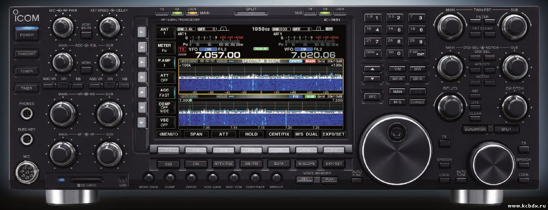Select RTTY/PSK mode
The image size is (548, 210).
[x=223, y=164]
